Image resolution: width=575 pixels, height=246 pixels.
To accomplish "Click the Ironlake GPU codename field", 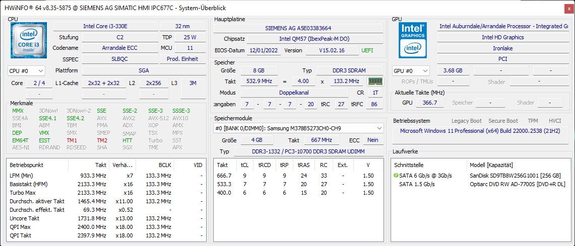I will tap(502, 48).
